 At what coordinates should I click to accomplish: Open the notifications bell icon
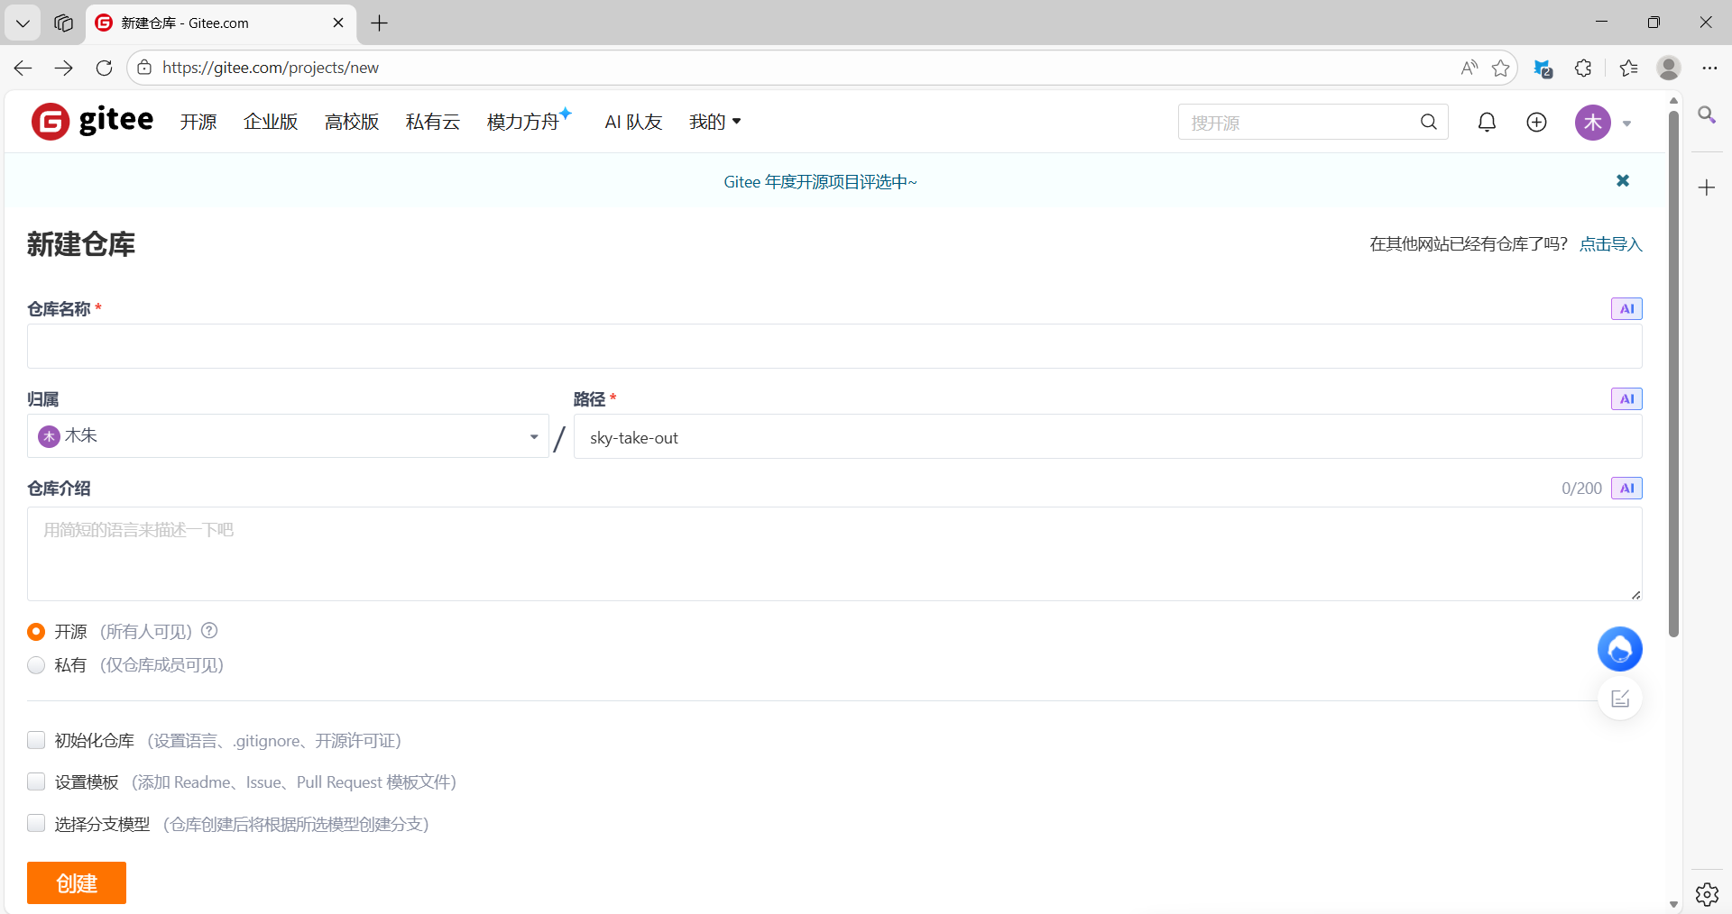point(1487,122)
